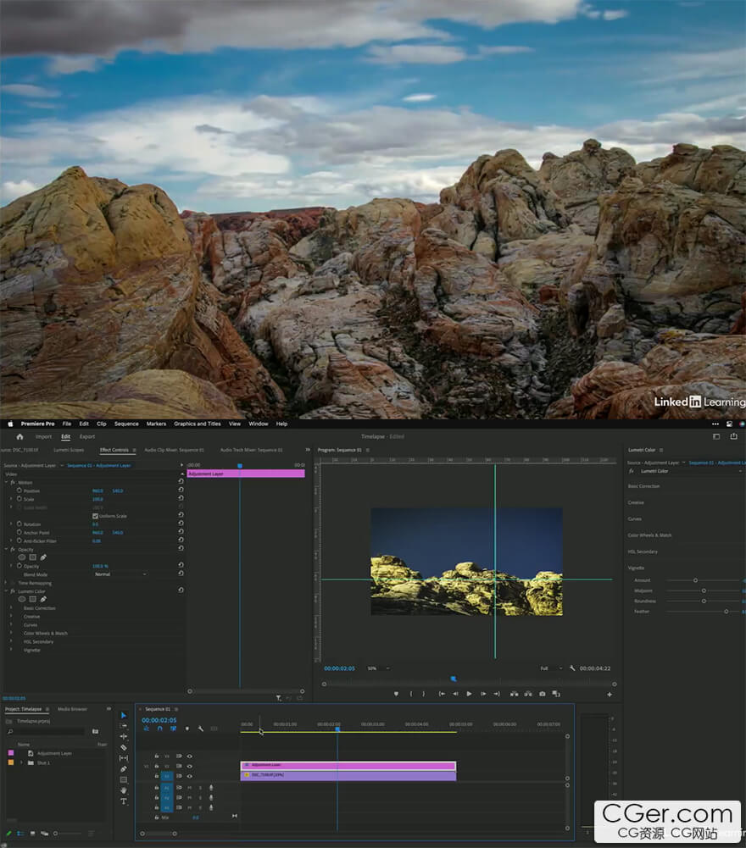The height and width of the screenshot is (848, 746).
Task: Open Program Monitor settings wrench
Action: 572,668
